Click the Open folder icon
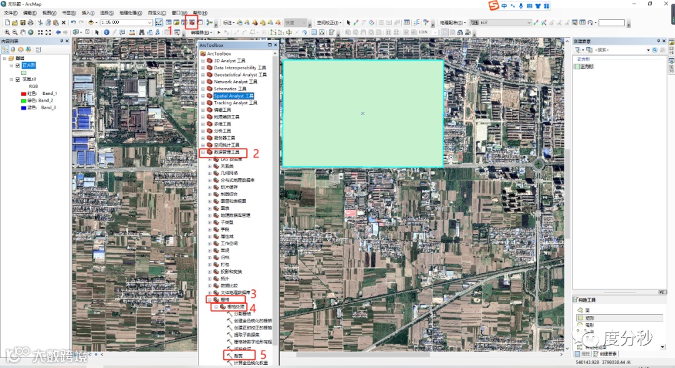Viewport: 675px width, 368px height. click(x=15, y=22)
